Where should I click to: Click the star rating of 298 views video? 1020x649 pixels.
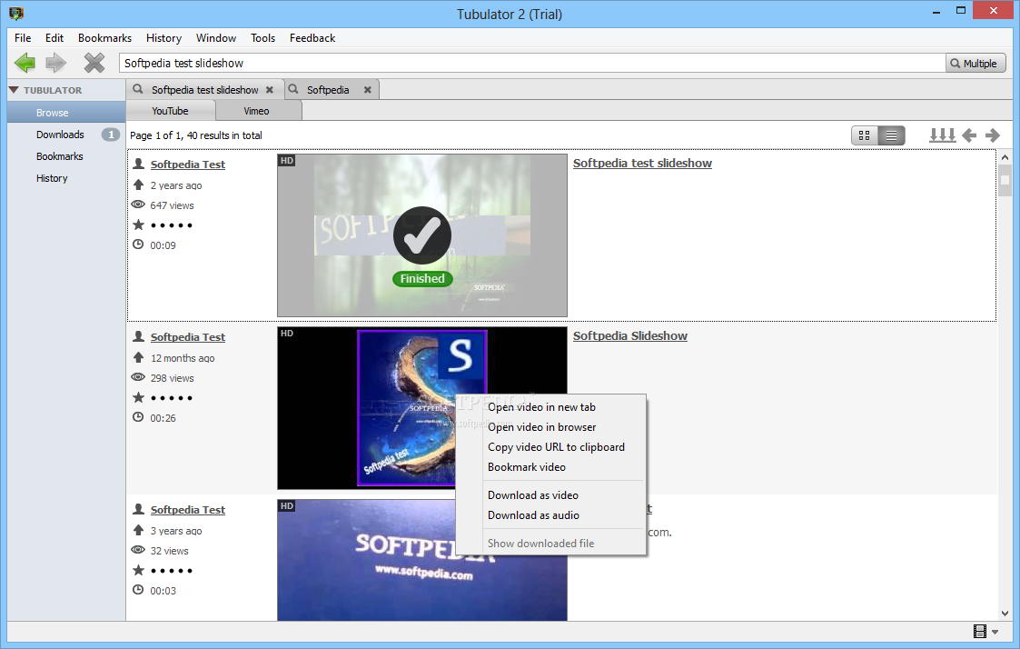click(171, 398)
